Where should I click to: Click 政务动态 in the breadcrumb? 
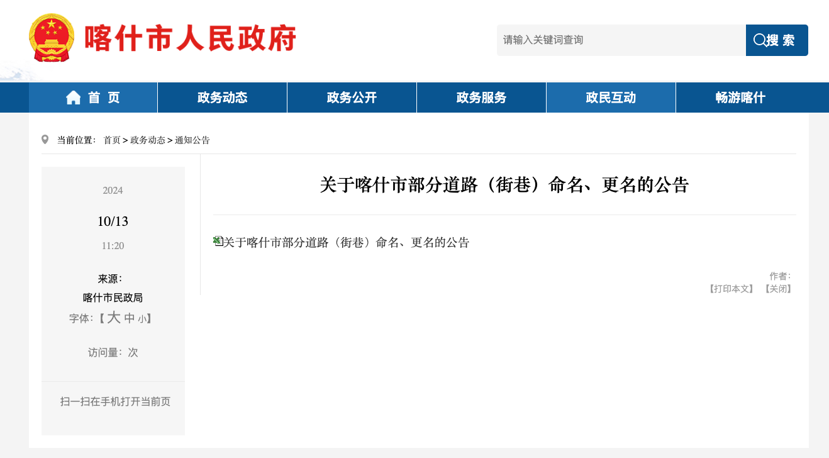pos(148,140)
